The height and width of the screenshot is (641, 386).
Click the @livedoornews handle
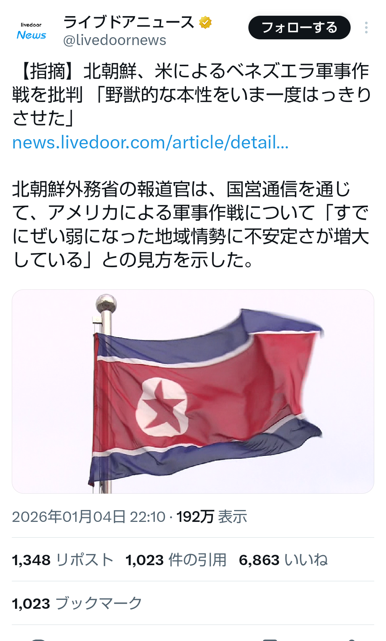pyautogui.click(x=115, y=40)
